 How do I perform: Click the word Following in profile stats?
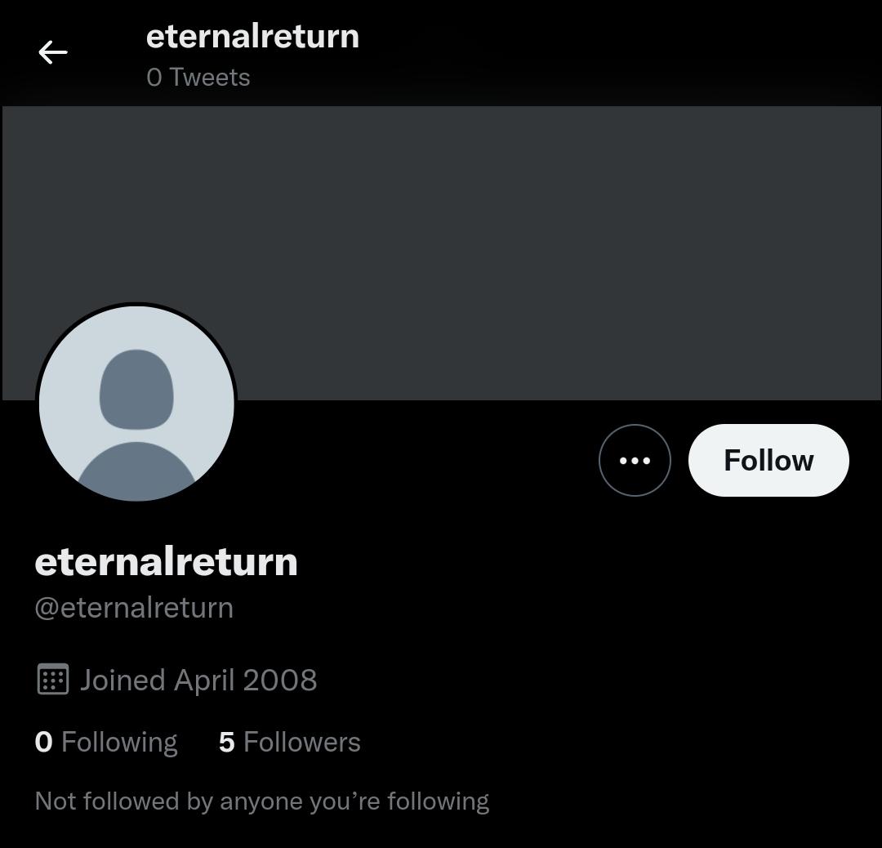(x=119, y=743)
